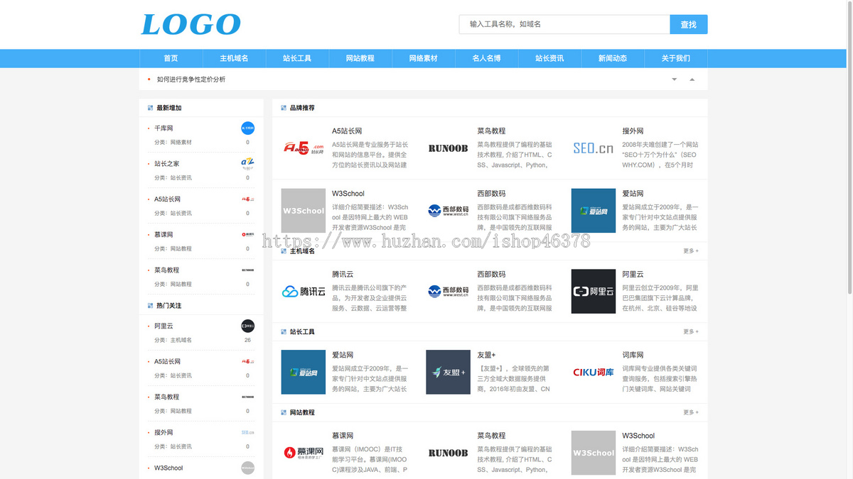Go to 首页 in the navigation bar
Screen dimensions: 853x479
coord(171,58)
